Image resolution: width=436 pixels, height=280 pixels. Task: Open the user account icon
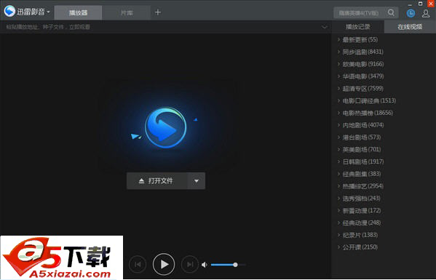click(426, 13)
